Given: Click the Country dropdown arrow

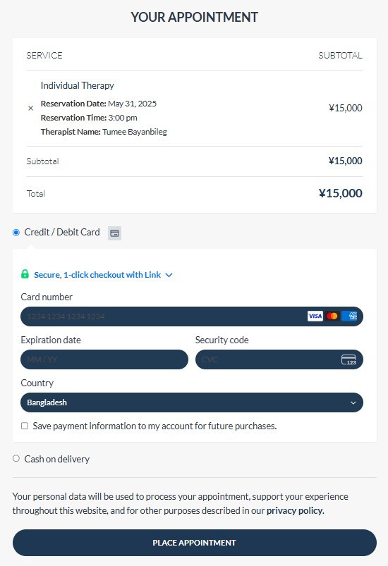Looking at the screenshot, I should tap(353, 403).
